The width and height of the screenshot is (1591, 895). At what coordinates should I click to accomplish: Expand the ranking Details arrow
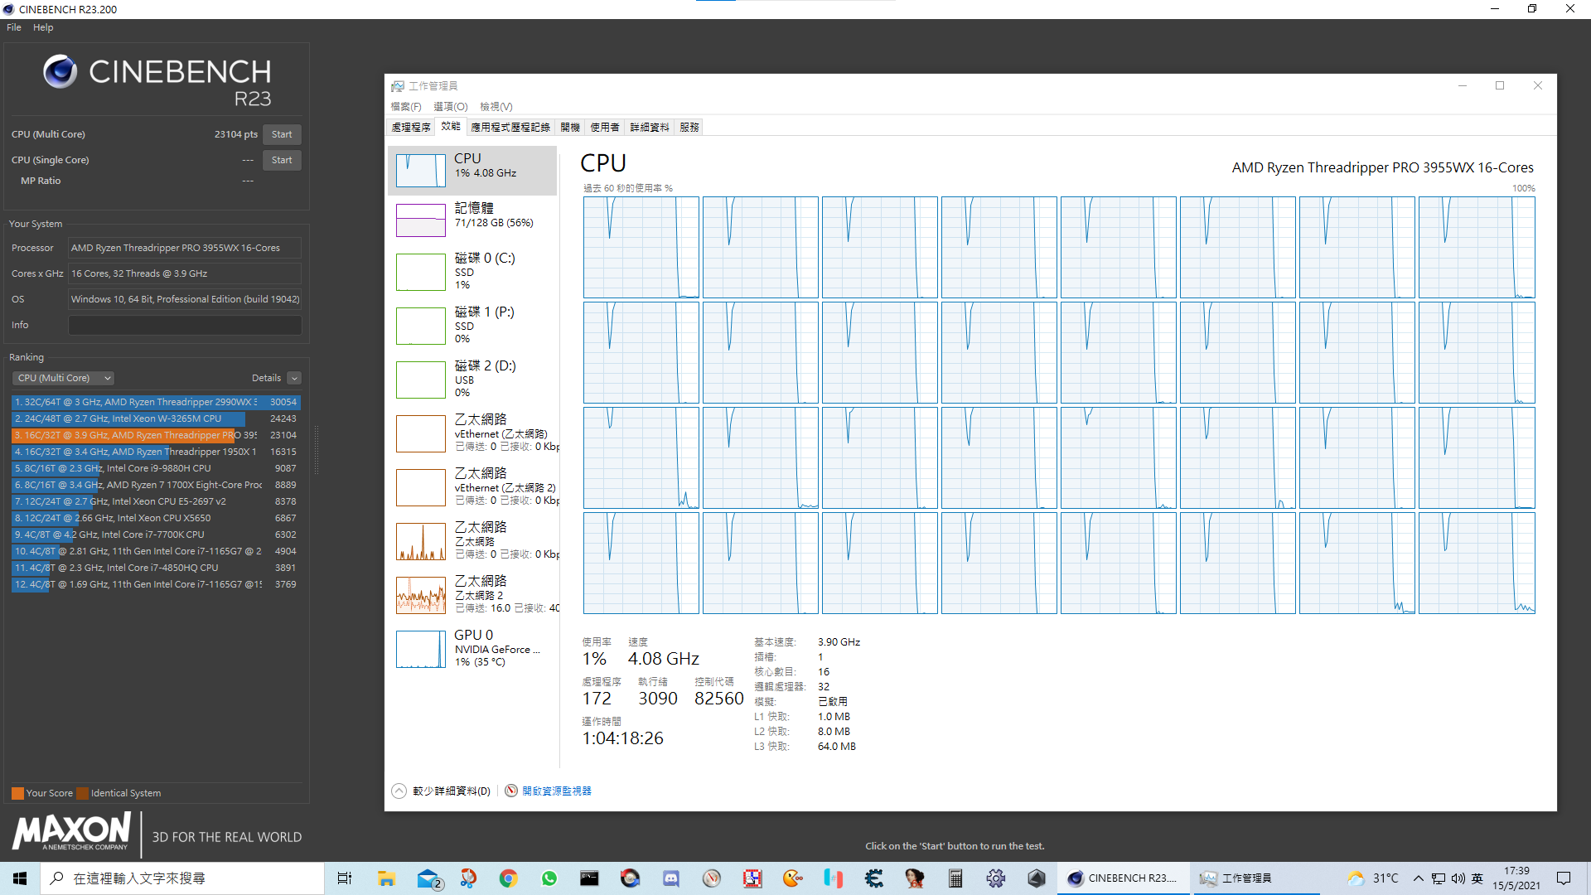tap(294, 378)
